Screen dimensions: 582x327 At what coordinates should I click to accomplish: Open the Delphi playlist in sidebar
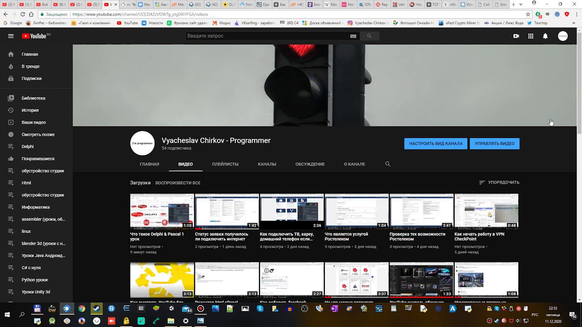36,146
